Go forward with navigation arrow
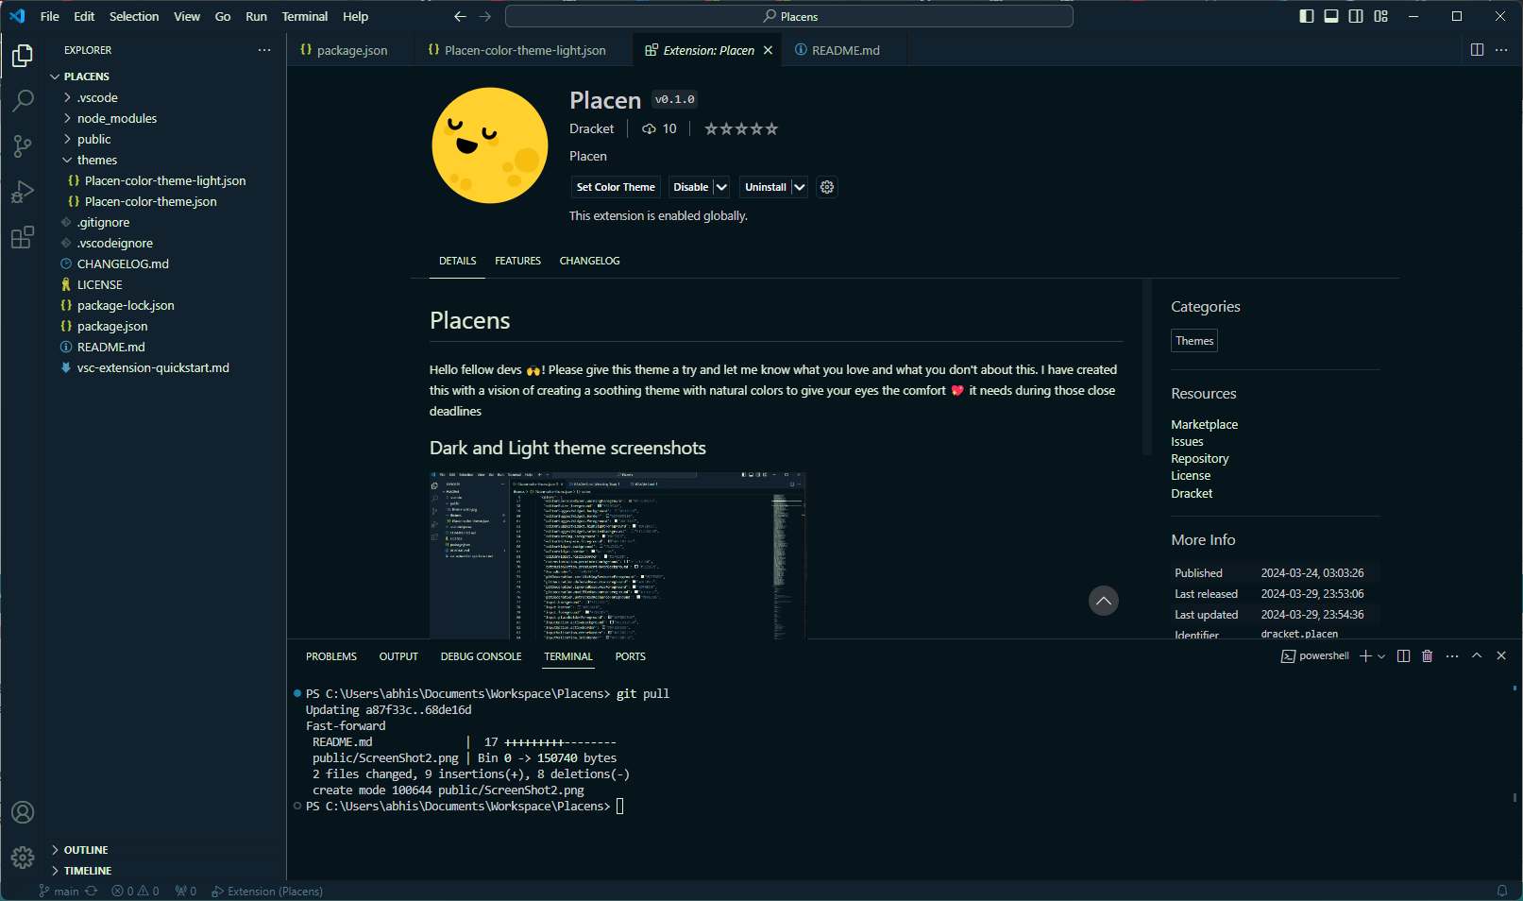 click(x=485, y=16)
